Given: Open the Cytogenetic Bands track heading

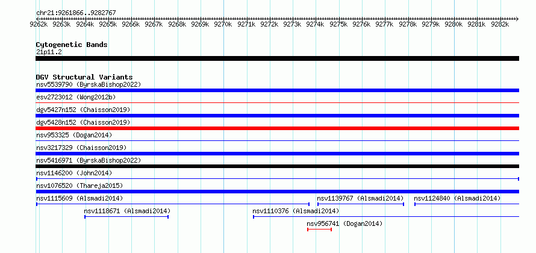Looking at the screenshot, I should (72, 45).
